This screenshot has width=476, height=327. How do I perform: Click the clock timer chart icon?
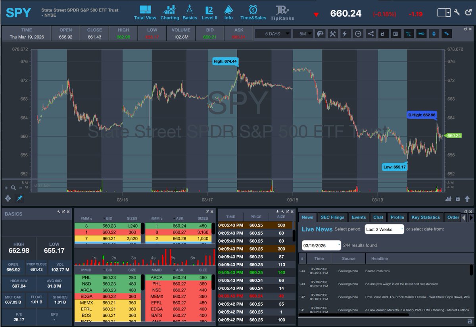tap(358, 34)
